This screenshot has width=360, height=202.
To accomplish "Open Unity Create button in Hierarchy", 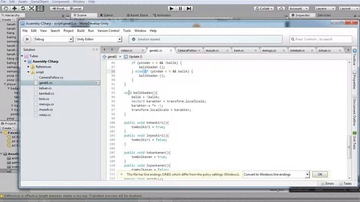I will 7,20.
